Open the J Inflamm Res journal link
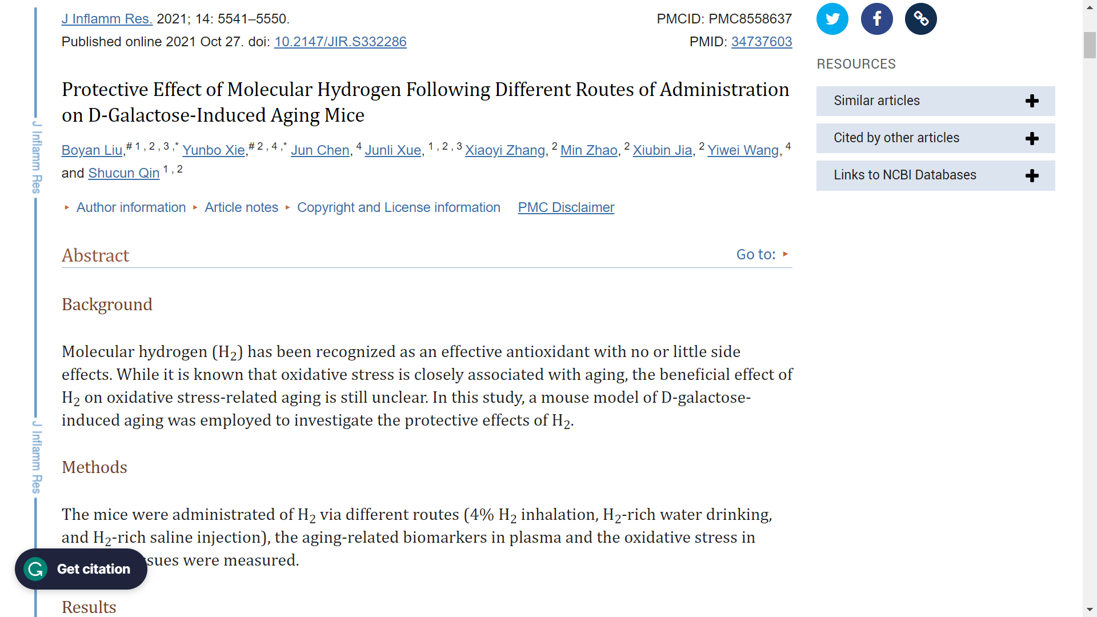Screen dimensions: 1097x617 click(107, 19)
